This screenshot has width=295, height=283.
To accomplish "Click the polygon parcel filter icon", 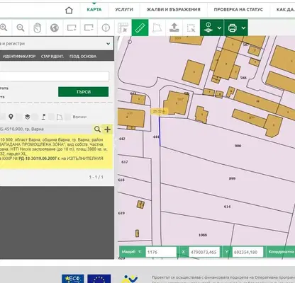I will tap(60, 117).
